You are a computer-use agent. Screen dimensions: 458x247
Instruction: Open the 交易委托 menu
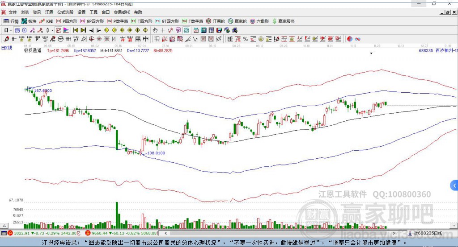click(x=122, y=12)
